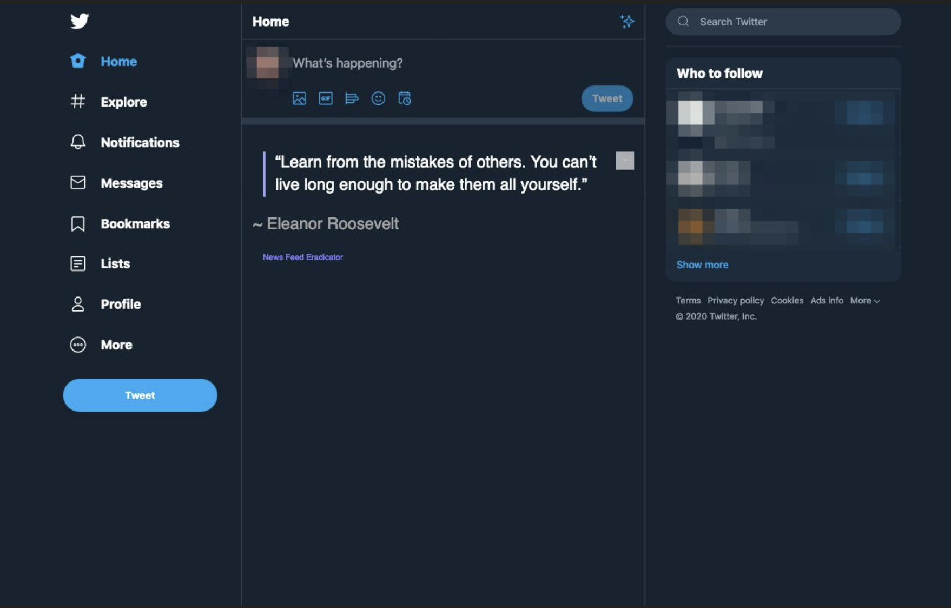Expand the More menu in sidebar
Viewport: 951px width, 608px height.
pyautogui.click(x=101, y=345)
